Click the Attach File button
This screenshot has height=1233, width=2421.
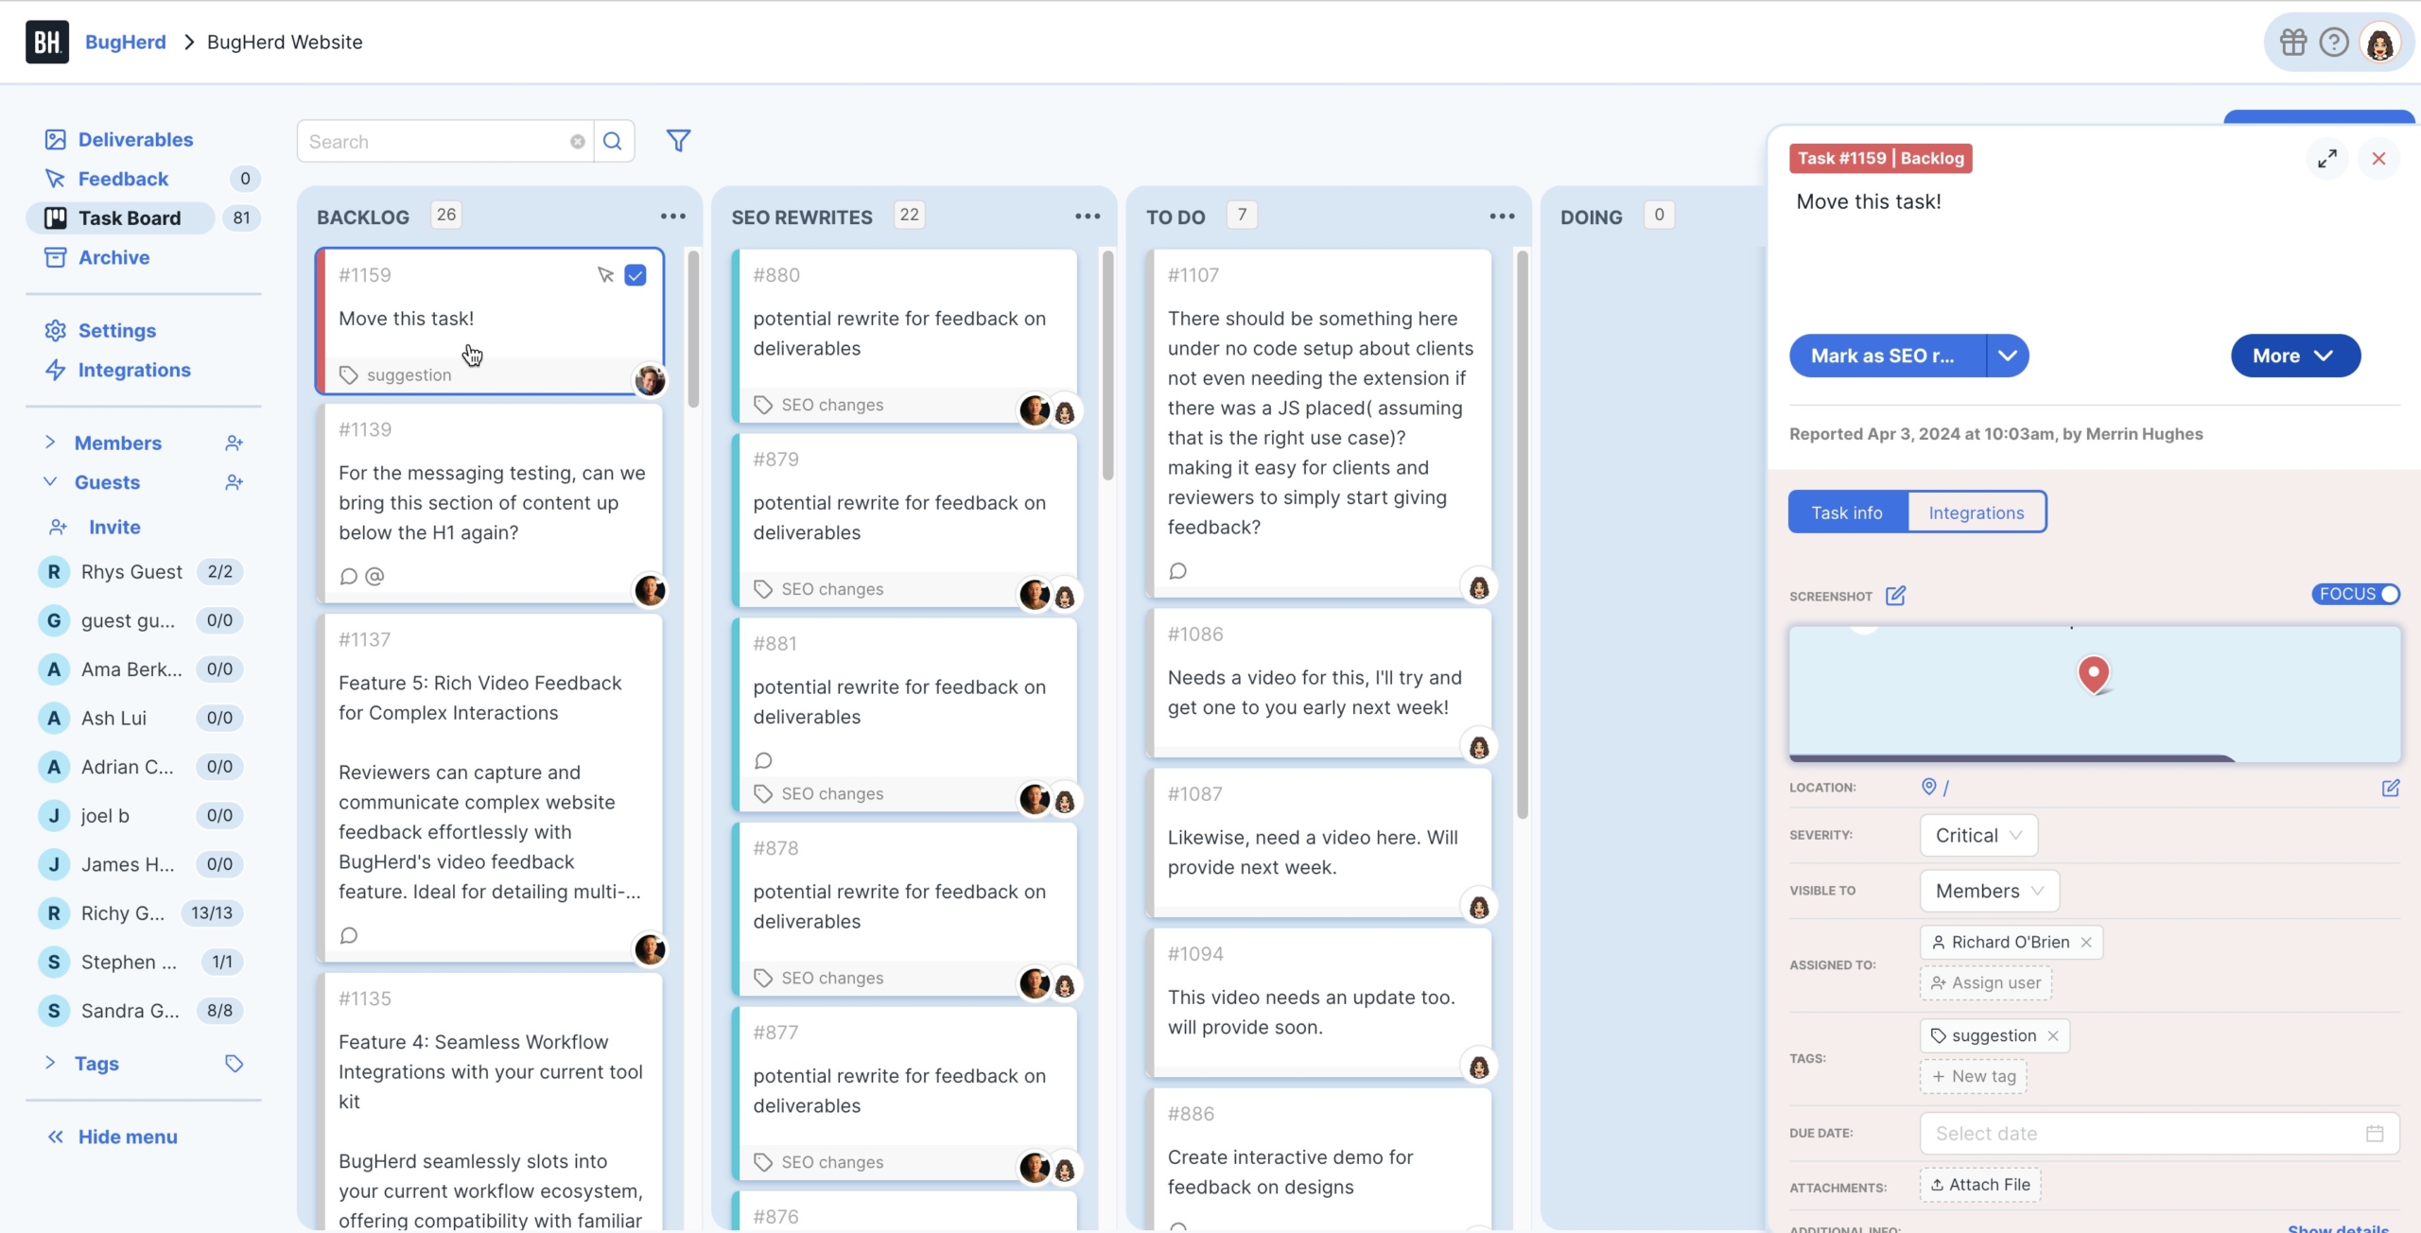[1980, 1186]
